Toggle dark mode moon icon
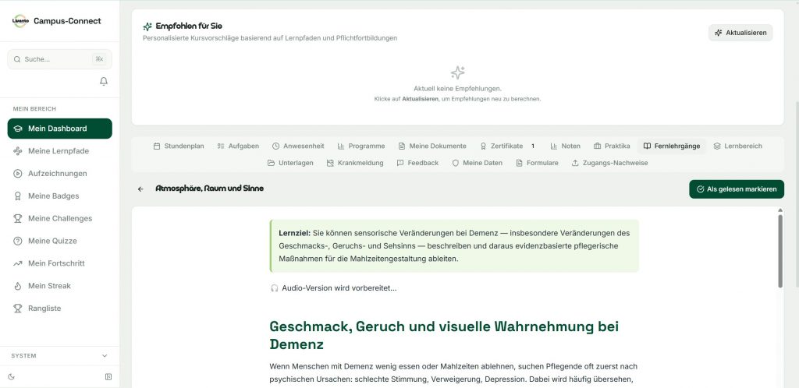 coord(12,377)
